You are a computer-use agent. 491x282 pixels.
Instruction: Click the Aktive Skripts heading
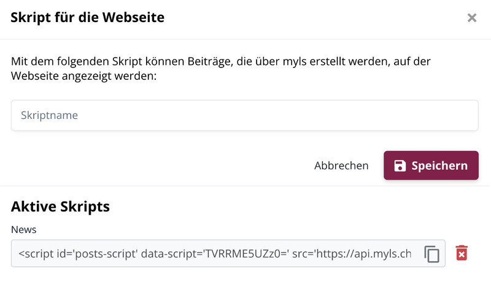[60, 207]
